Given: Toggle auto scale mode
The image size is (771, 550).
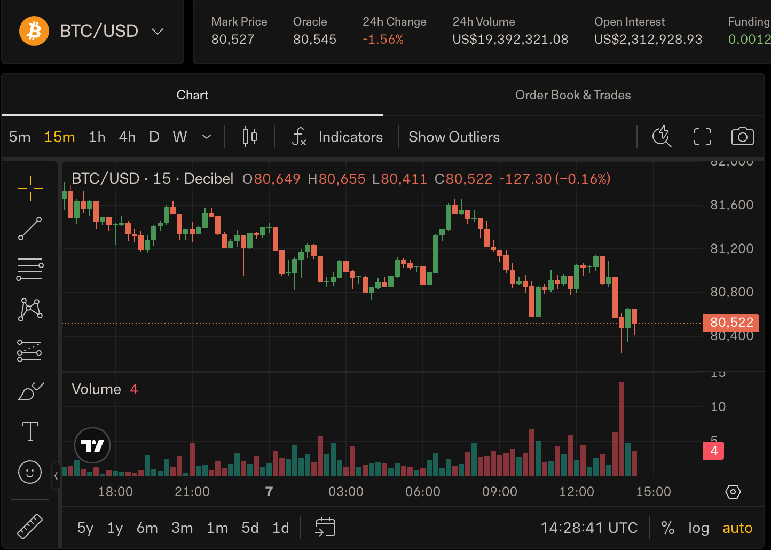Looking at the screenshot, I should pos(737,528).
